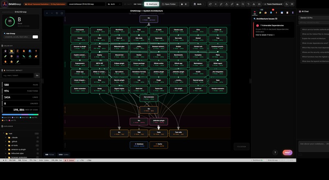Select the green recycle color-by icon
329x180 pixels.
coord(30,57)
